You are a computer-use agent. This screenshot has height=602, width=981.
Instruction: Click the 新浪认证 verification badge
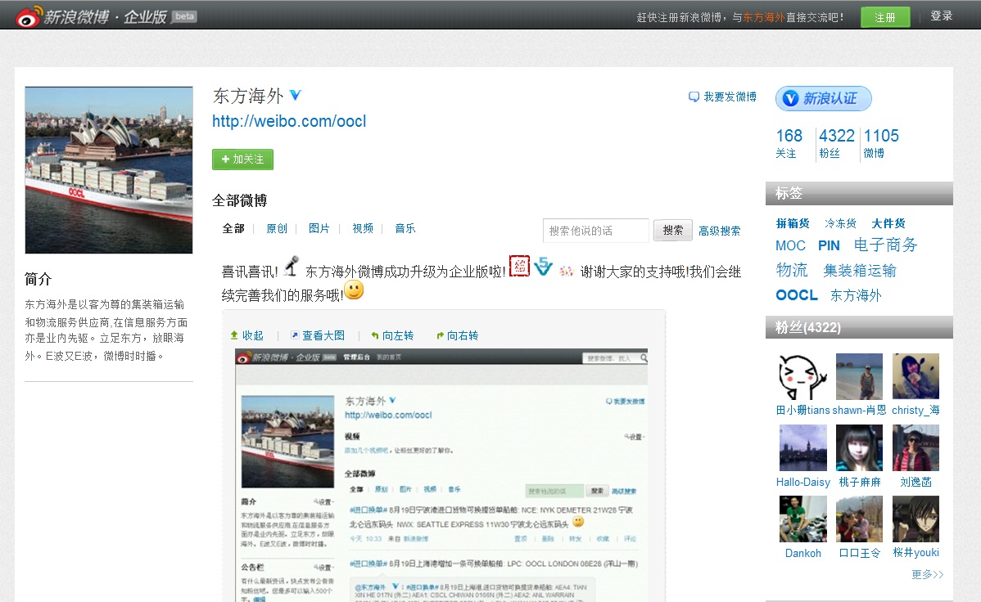point(823,99)
